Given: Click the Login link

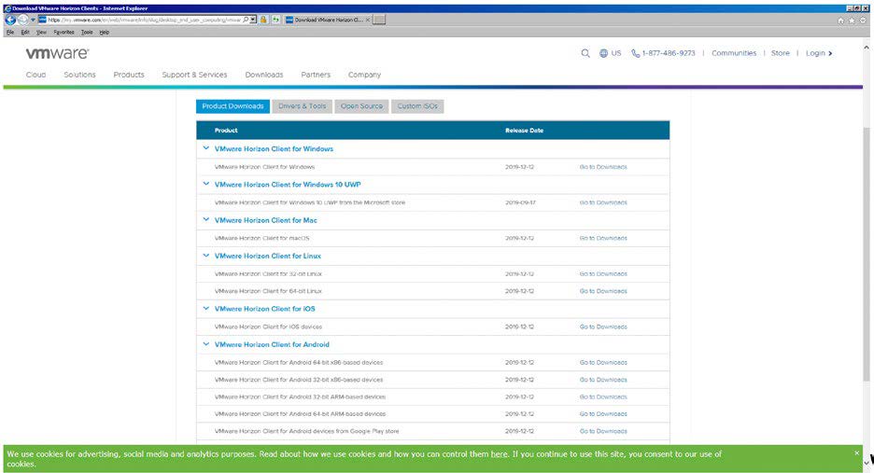Looking at the screenshot, I should click(x=819, y=53).
